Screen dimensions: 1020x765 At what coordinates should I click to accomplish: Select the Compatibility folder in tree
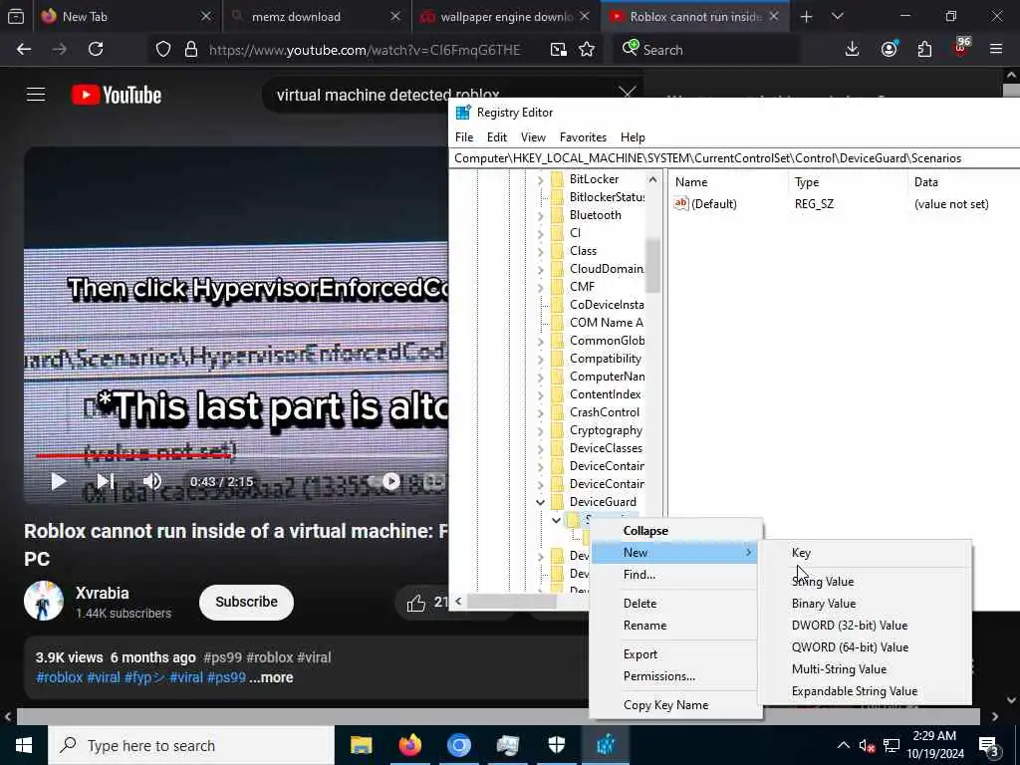(x=605, y=359)
